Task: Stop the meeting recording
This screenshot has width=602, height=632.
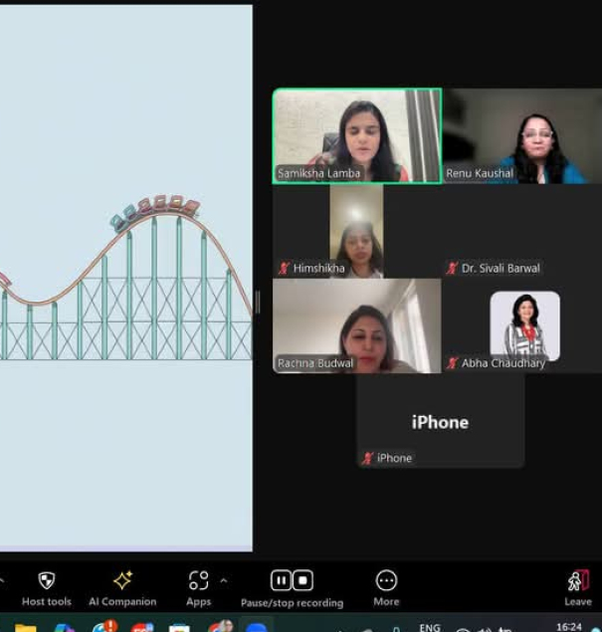Action: click(x=302, y=580)
